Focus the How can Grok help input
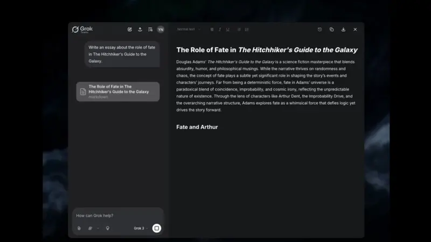This screenshot has height=242, width=431. click(x=118, y=216)
